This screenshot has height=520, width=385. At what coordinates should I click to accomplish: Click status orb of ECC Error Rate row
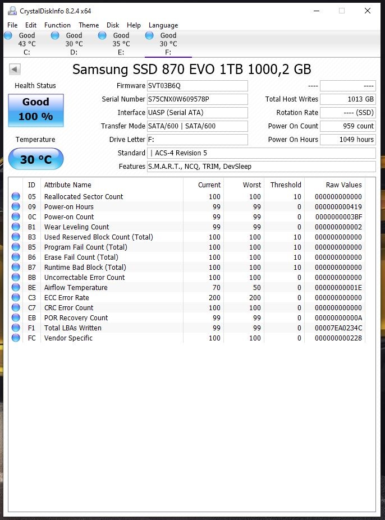coord(16,297)
